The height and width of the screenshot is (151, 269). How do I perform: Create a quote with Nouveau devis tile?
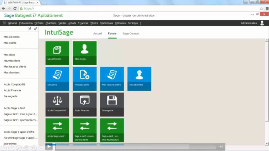pyautogui.click(x=85, y=79)
